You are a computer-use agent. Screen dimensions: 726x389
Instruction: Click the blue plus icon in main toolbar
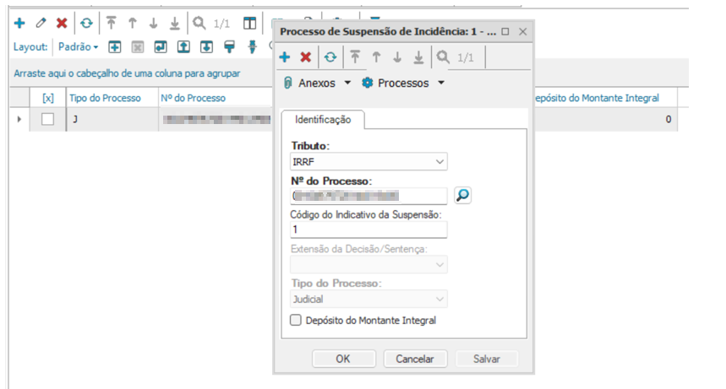point(19,23)
